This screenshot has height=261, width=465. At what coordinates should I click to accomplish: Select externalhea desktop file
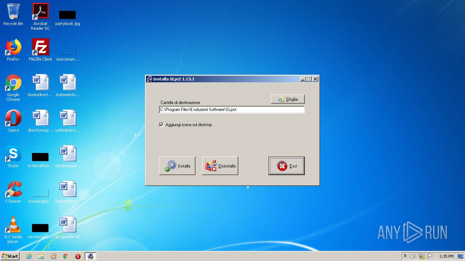coord(40,159)
